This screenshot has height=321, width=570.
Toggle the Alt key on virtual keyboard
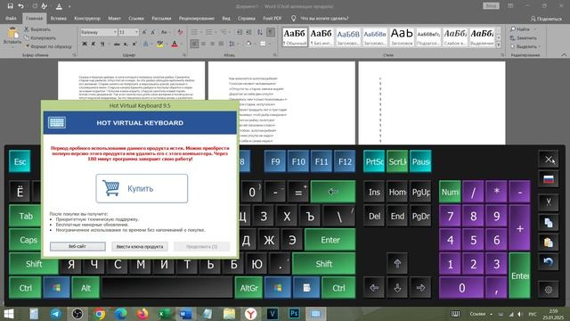pyautogui.click(x=85, y=288)
